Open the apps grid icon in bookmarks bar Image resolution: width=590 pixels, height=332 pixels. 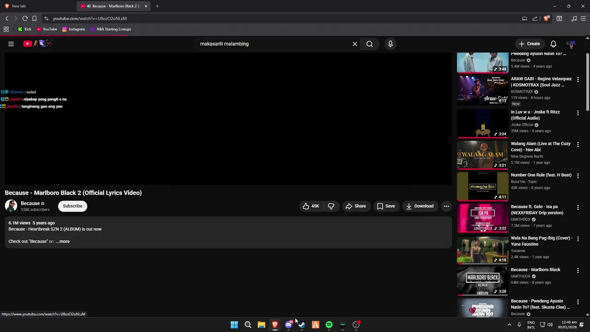[6, 29]
